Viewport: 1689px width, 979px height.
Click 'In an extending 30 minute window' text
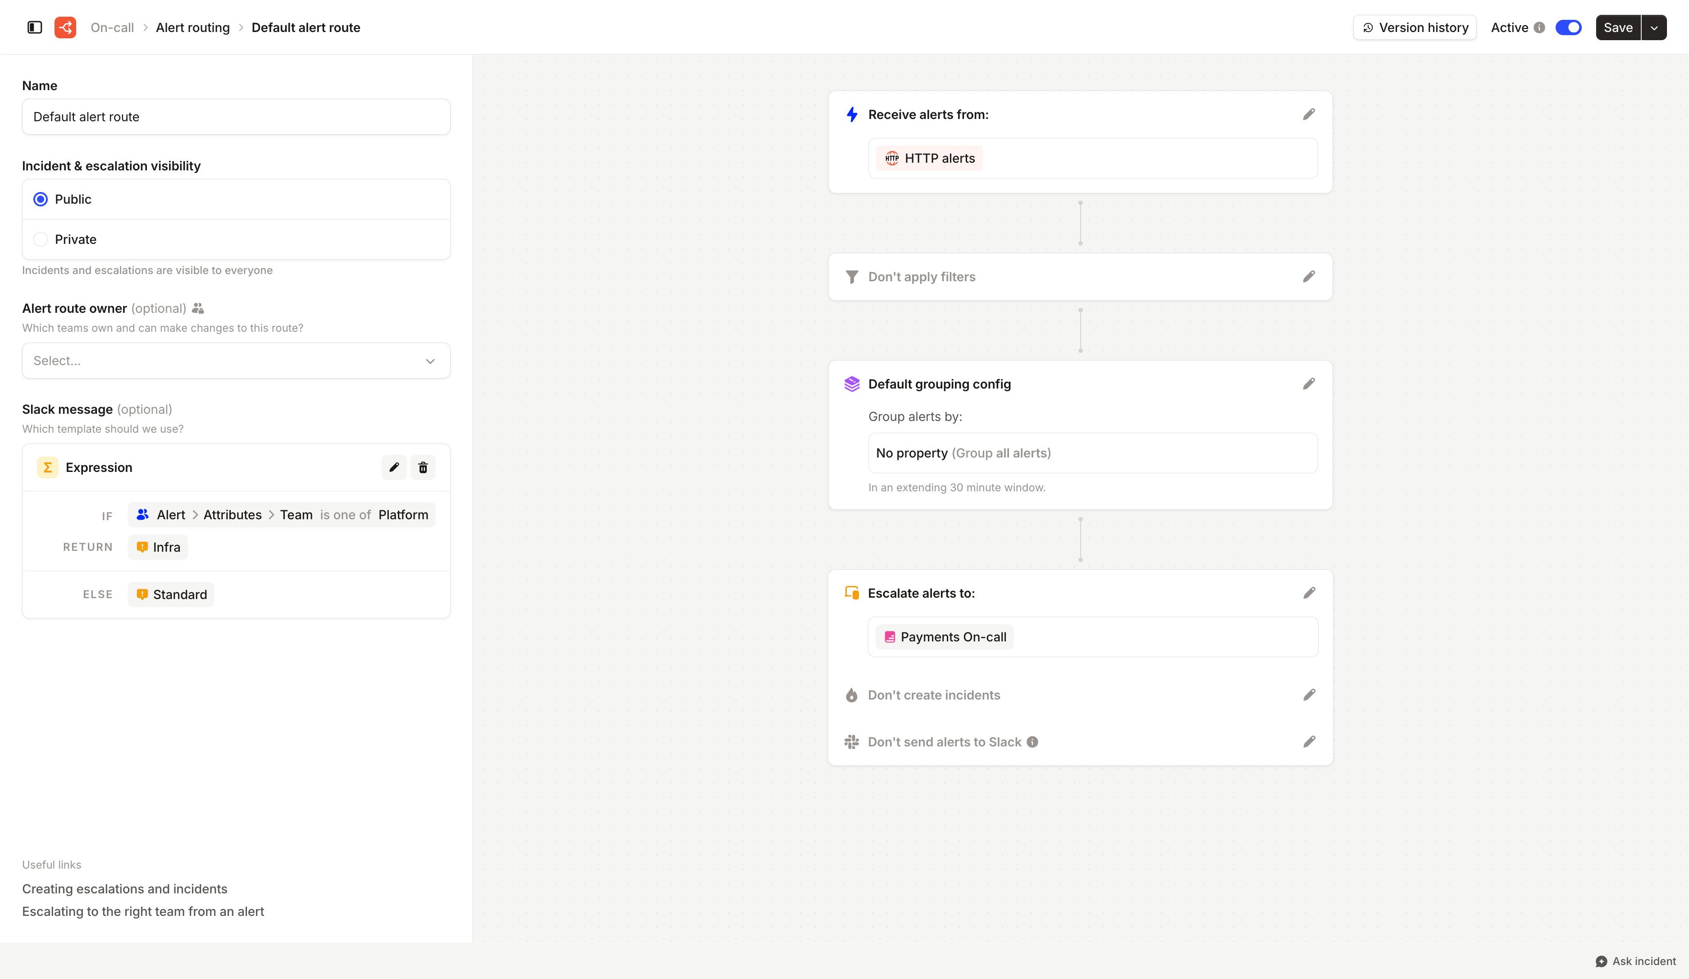click(x=957, y=488)
